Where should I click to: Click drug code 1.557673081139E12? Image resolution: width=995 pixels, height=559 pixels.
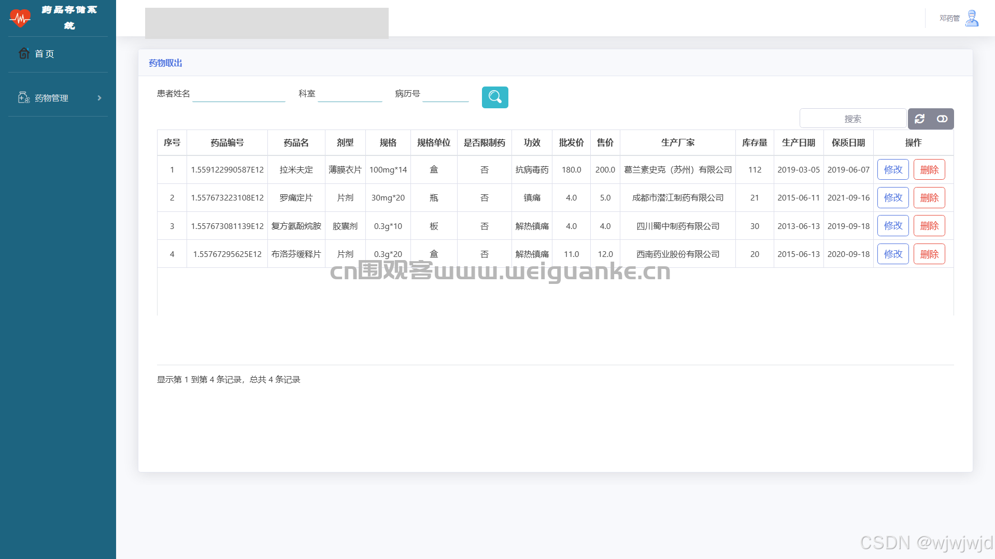227,226
